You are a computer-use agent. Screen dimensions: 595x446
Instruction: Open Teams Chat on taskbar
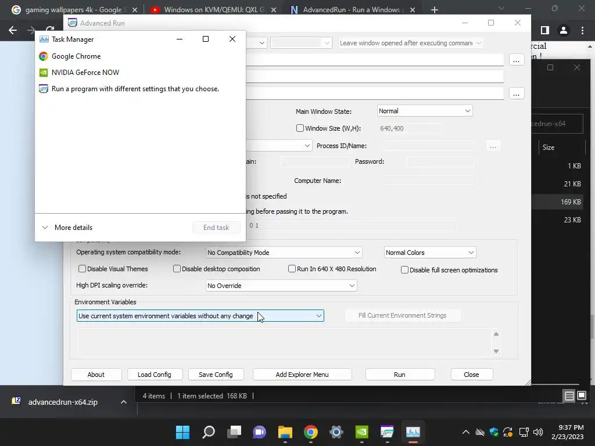point(260,432)
